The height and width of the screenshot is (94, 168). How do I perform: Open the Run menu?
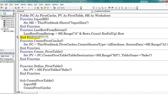[x=36, y=5]
